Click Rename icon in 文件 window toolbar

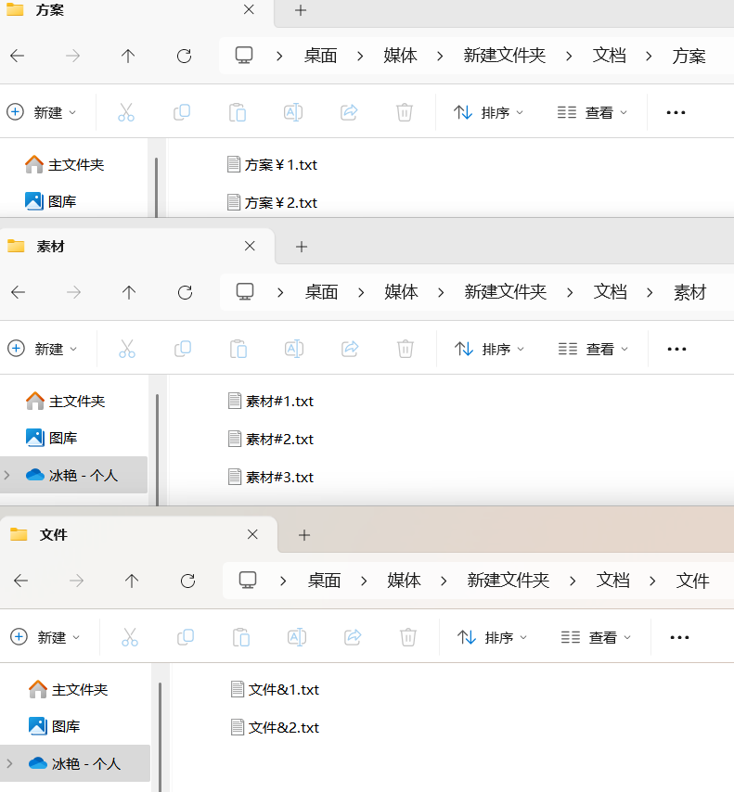[297, 637]
